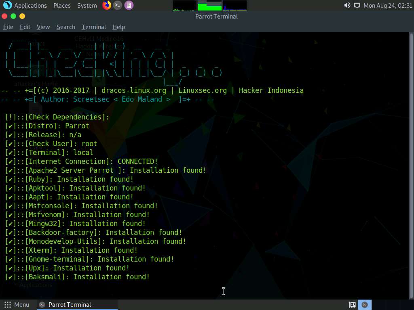Click the '[Upx]' line
Image resolution: width=414 pixels, height=310 pixels.
coord(68,268)
